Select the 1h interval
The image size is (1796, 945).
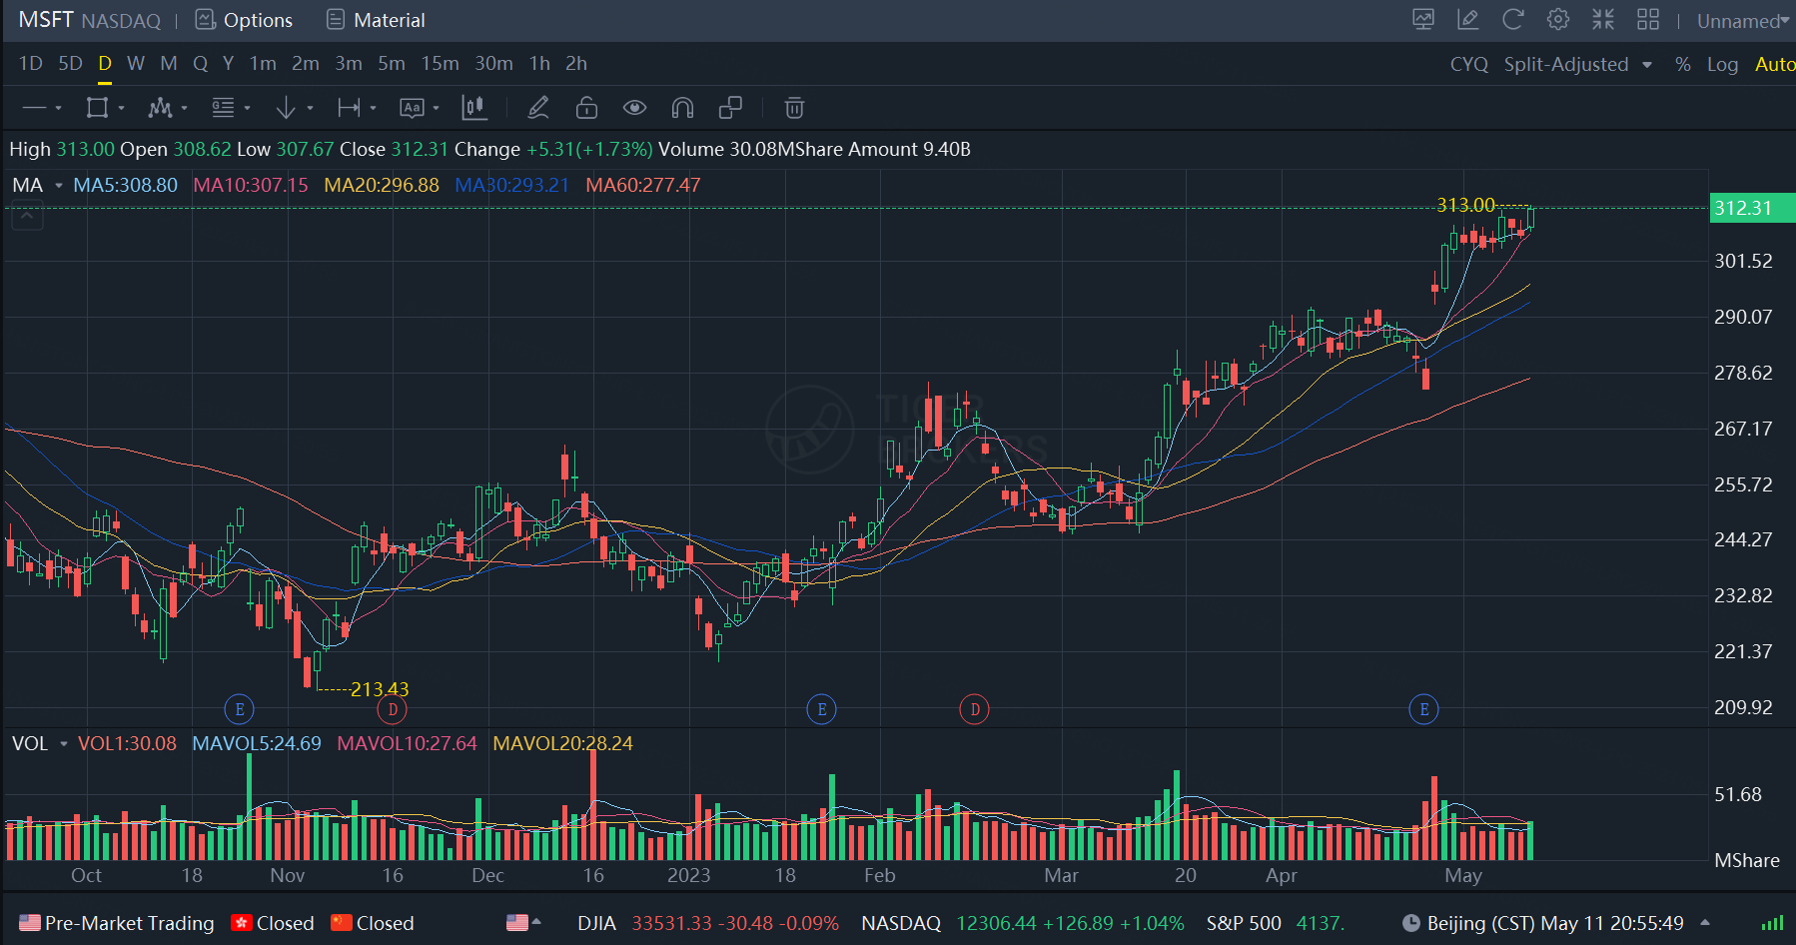[x=539, y=64]
